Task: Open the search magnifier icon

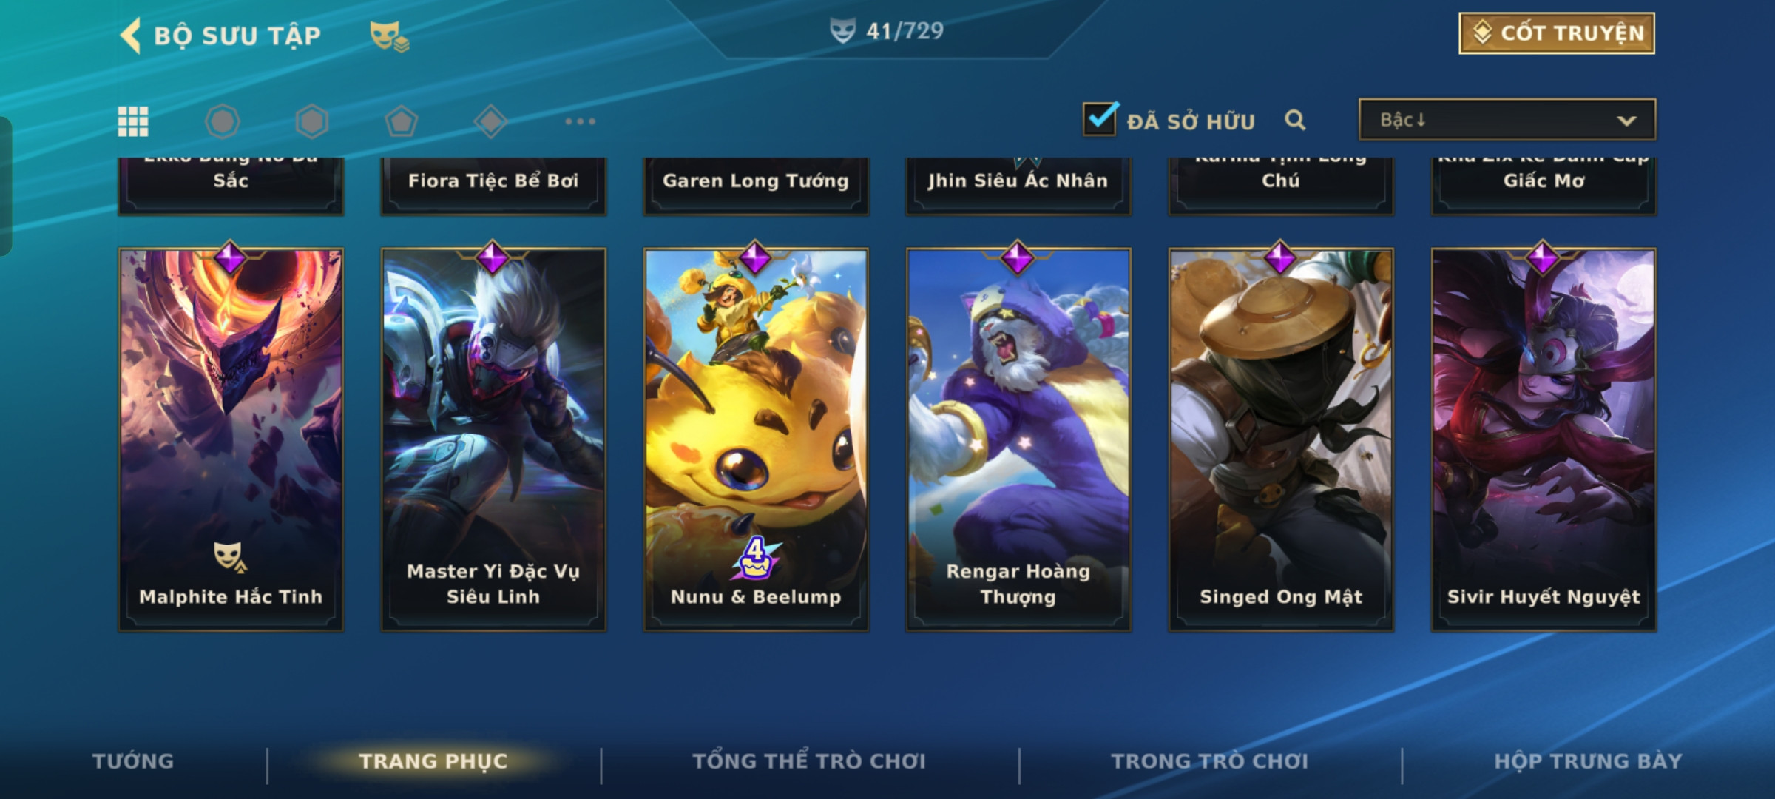Action: tap(1295, 120)
